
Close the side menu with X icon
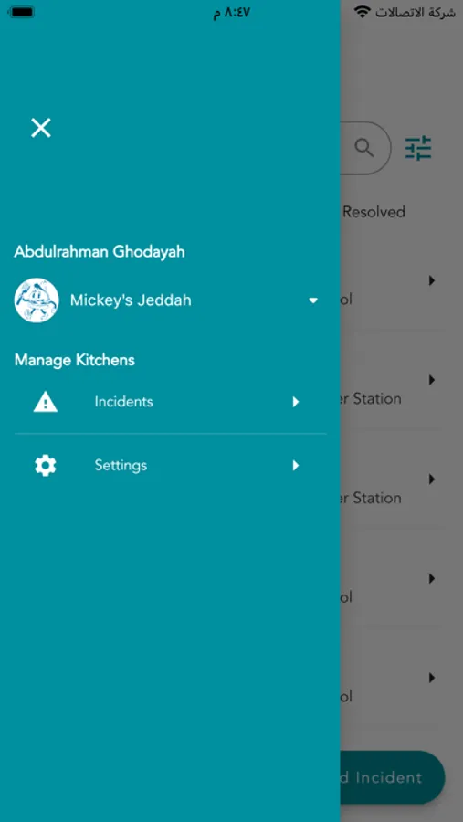(x=41, y=128)
